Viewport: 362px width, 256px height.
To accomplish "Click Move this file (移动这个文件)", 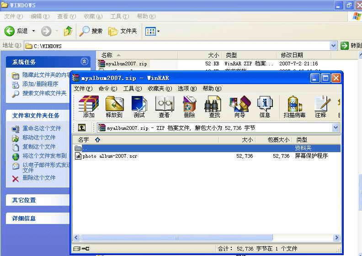I will coord(39,138).
